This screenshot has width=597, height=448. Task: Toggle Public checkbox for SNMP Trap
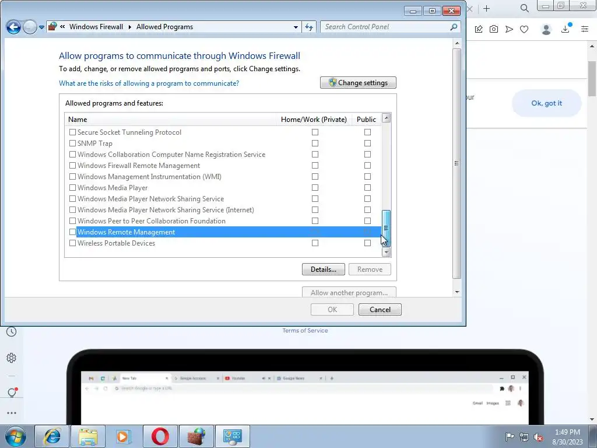point(367,143)
